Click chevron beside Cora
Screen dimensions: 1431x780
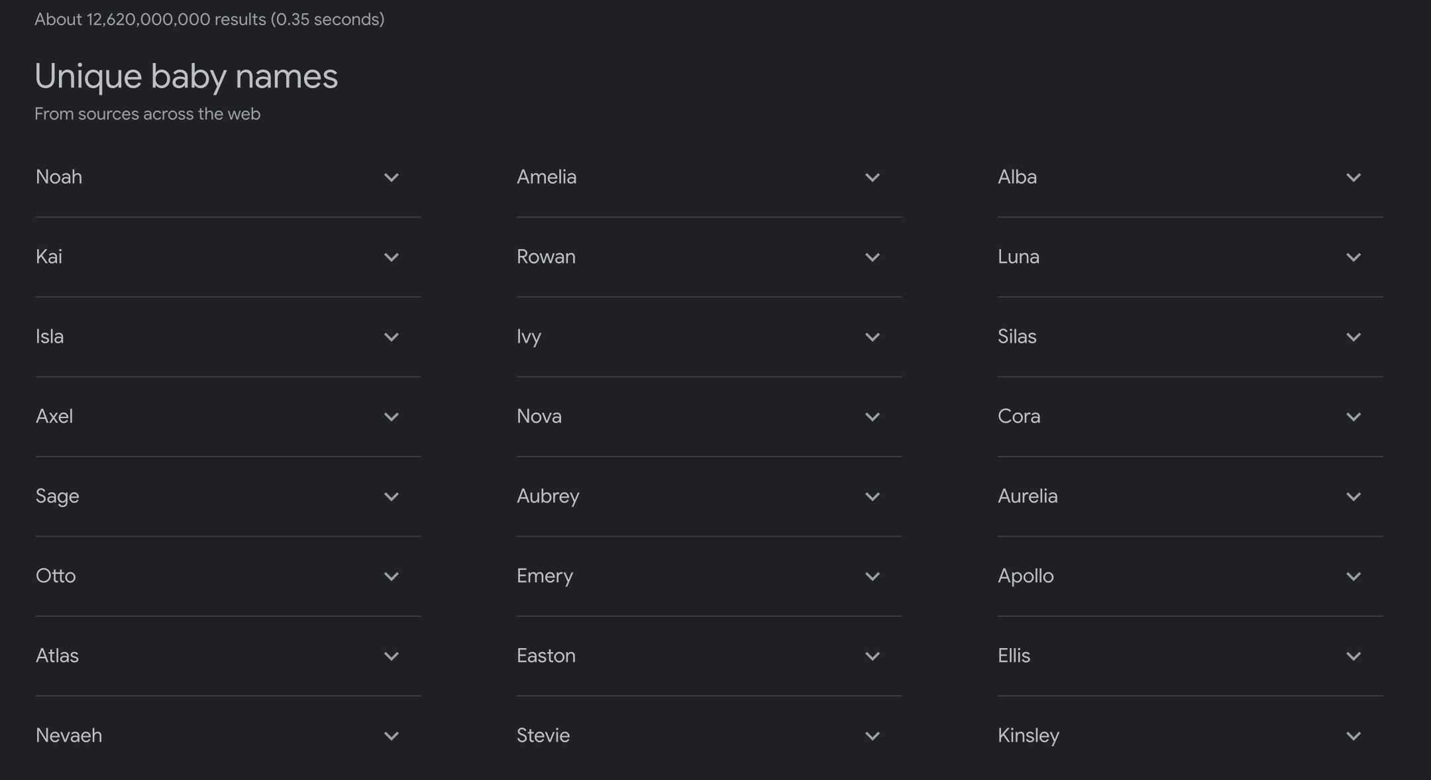1353,417
